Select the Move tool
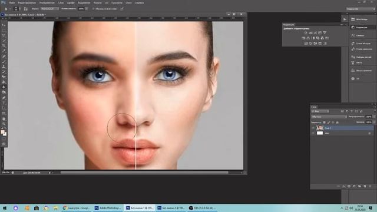This screenshot has height=212, width=377. 4,25
